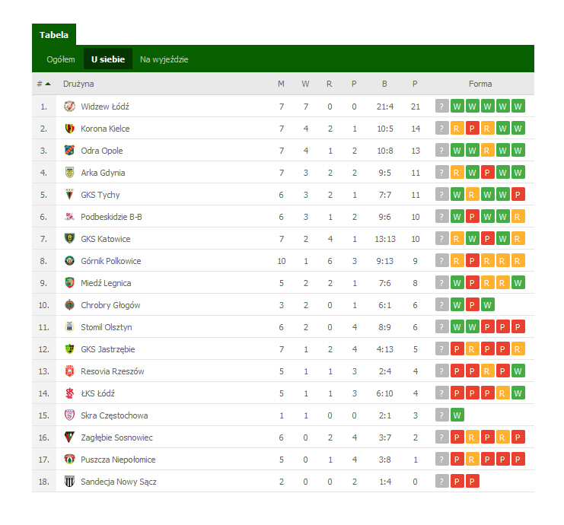Screen dimensions: 564x525
Task: Click the Sandecja Nowy Sącz crest
Action: tap(70, 482)
